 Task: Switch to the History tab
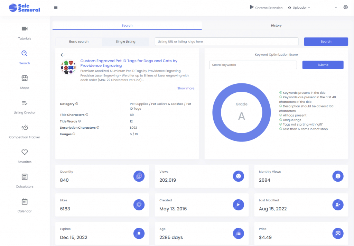[276, 26]
